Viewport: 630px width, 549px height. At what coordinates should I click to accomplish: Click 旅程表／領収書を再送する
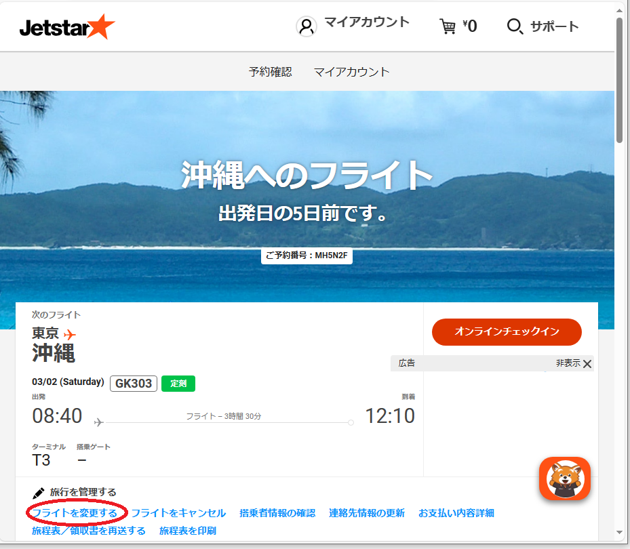click(x=89, y=531)
